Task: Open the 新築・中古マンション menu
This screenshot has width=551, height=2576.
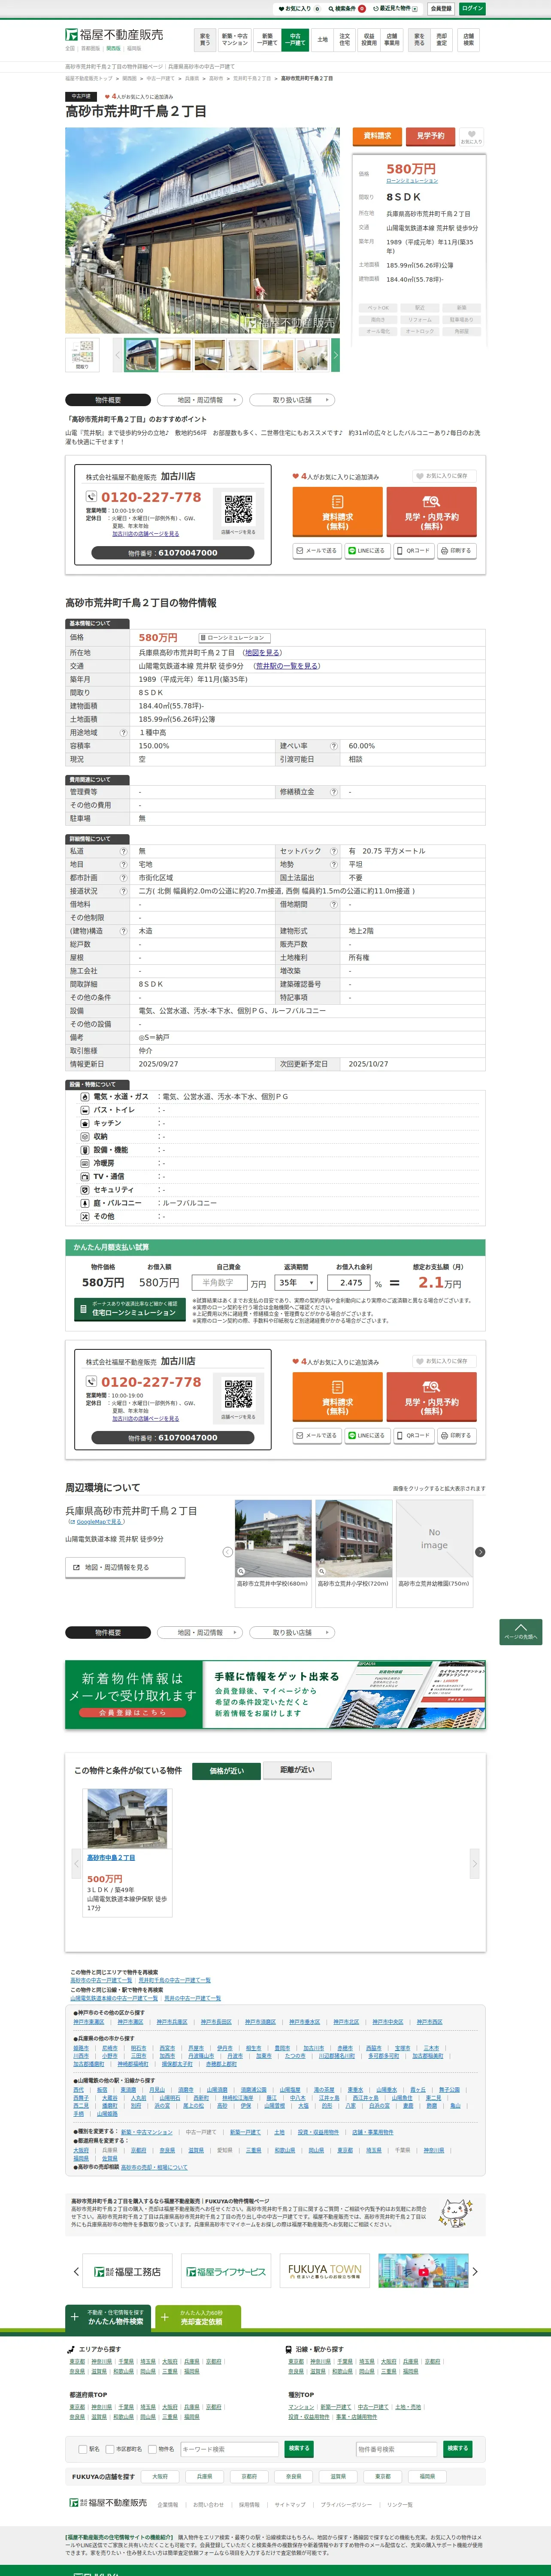Action: pyautogui.click(x=235, y=40)
